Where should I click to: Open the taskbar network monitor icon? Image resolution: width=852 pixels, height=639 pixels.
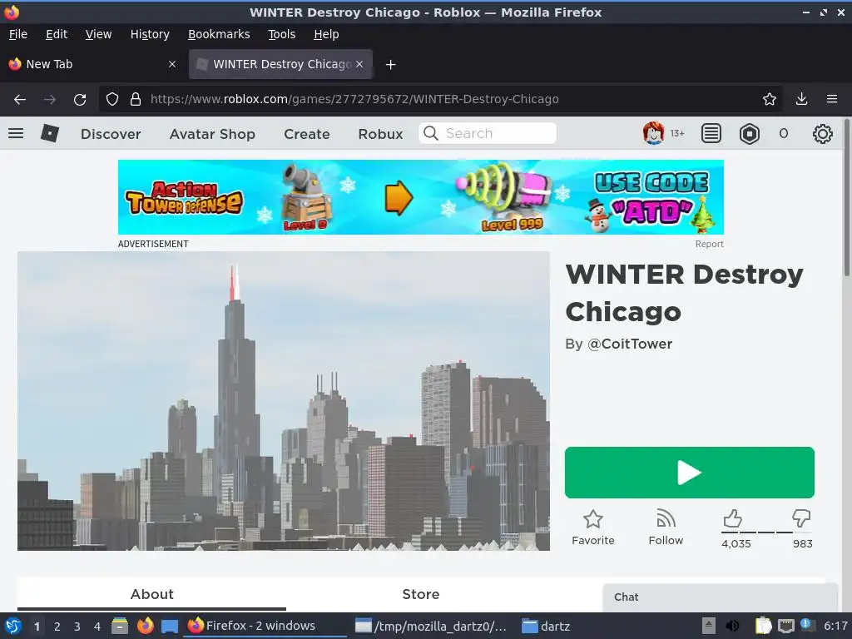tap(785, 626)
